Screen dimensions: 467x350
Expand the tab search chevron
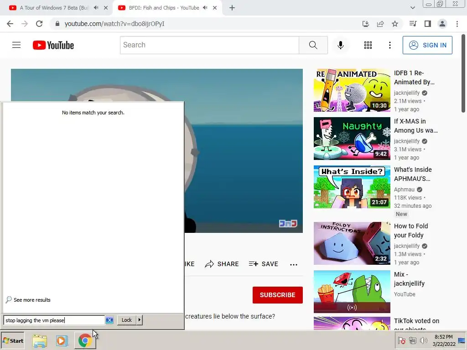point(412,8)
